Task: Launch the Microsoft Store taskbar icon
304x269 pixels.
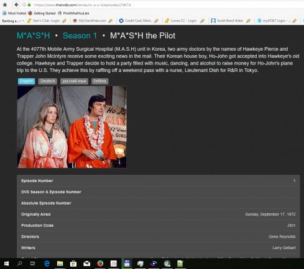Action: (x=73, y=263)
